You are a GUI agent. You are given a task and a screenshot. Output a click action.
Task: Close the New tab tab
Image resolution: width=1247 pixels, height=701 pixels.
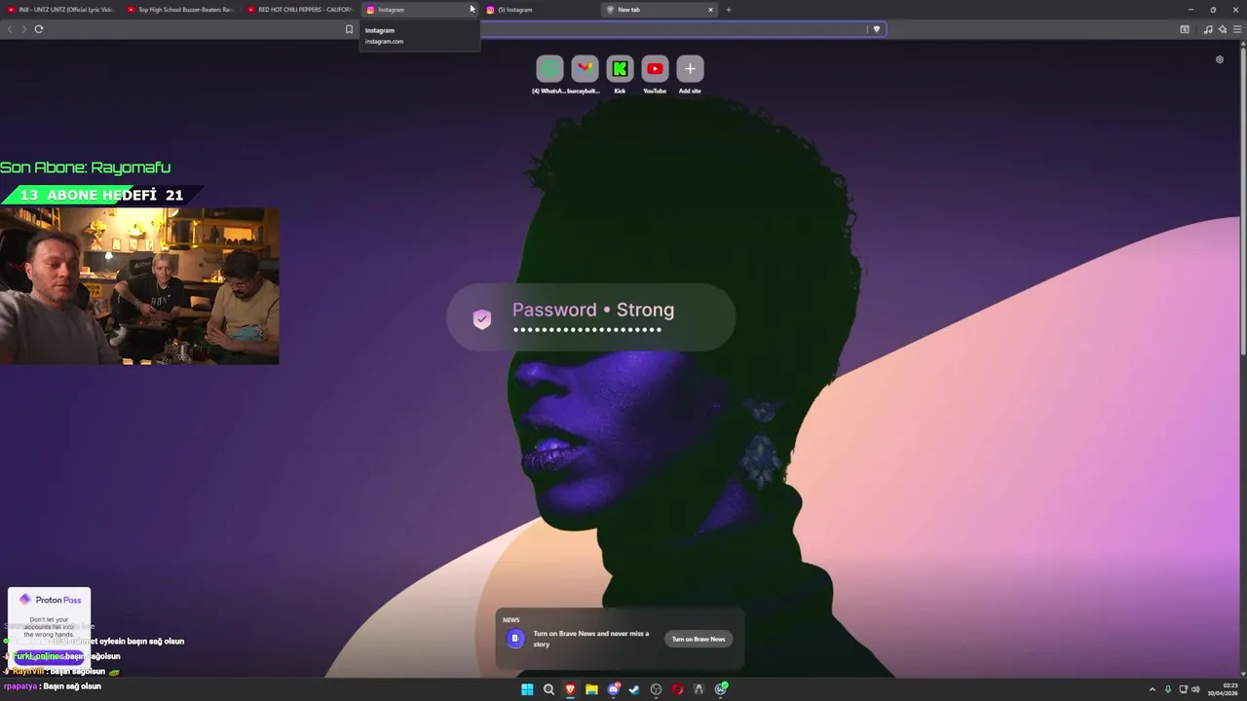pos(710,10)
